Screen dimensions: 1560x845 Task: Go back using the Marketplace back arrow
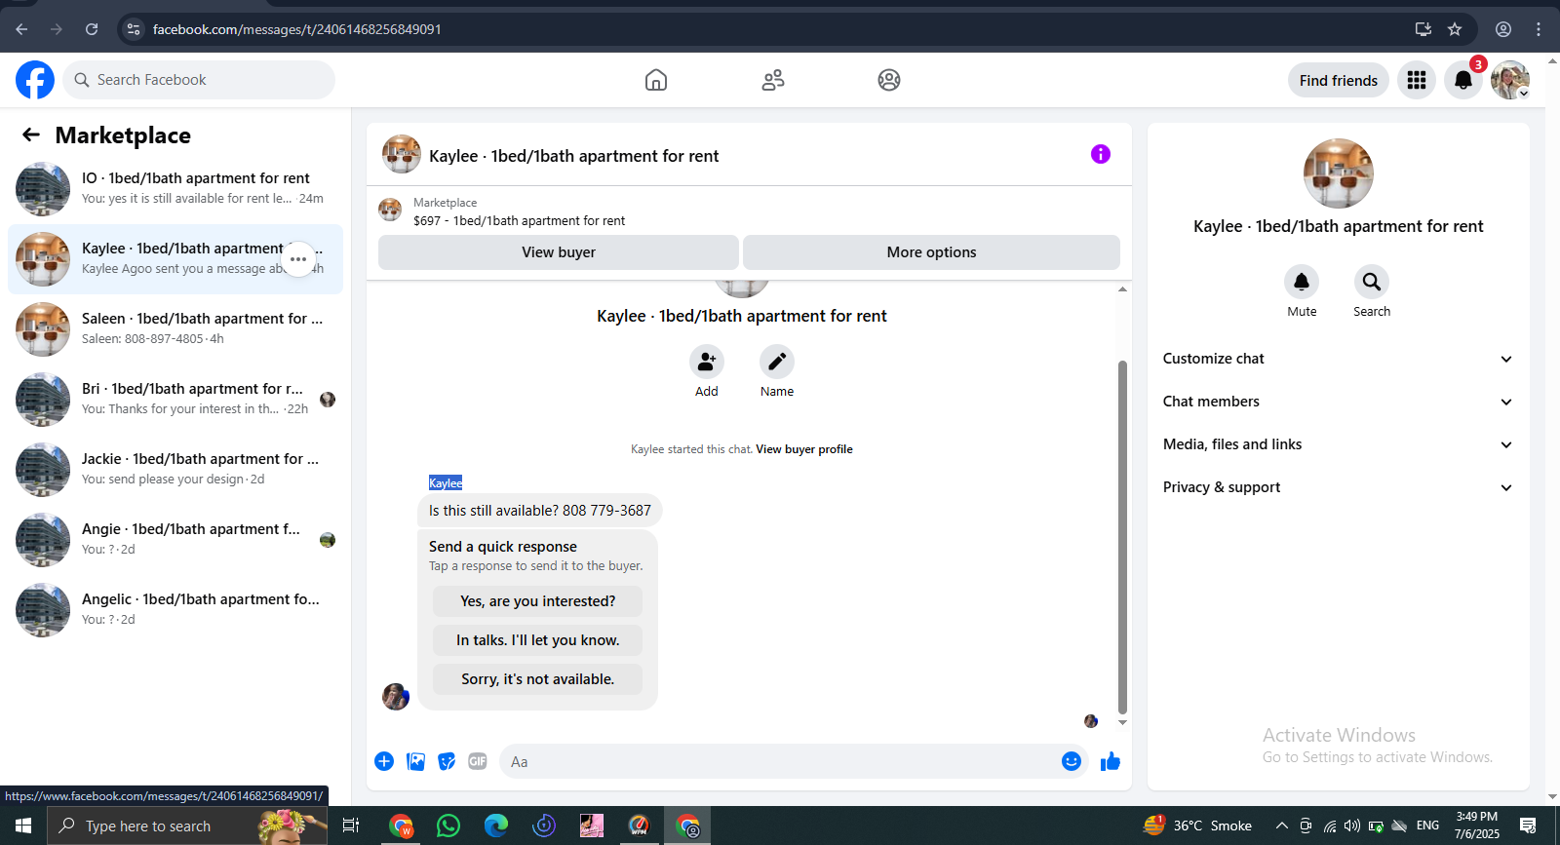[31, 134]
